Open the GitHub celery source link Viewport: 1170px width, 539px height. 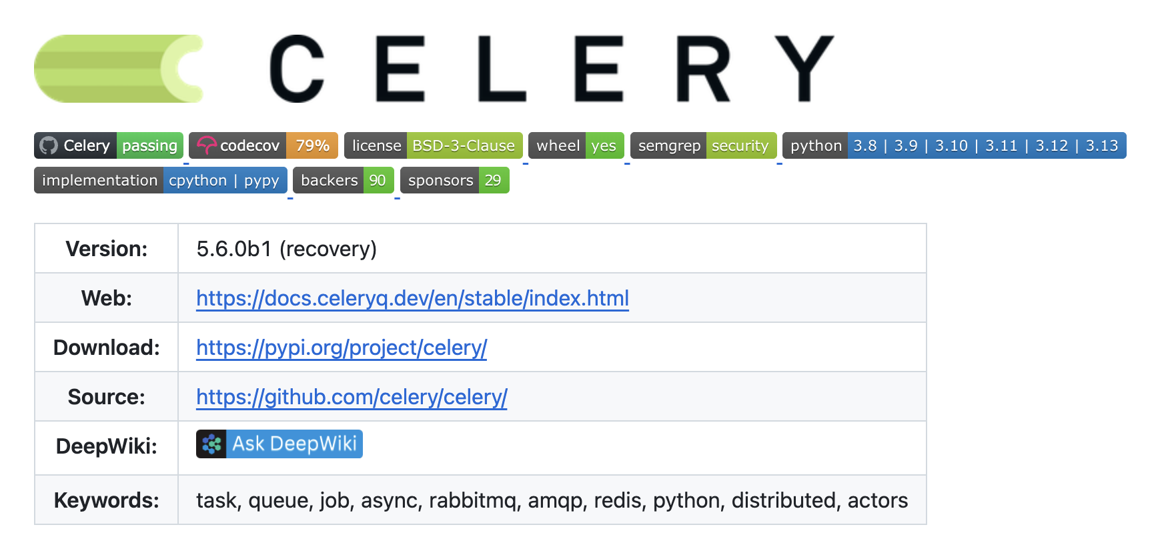click(x=352, y=397)
